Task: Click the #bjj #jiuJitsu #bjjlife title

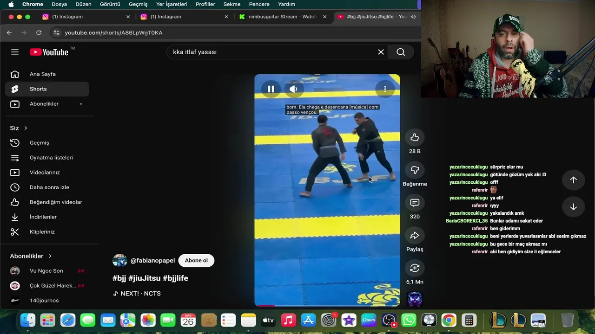Action: (x=150, y=278)
